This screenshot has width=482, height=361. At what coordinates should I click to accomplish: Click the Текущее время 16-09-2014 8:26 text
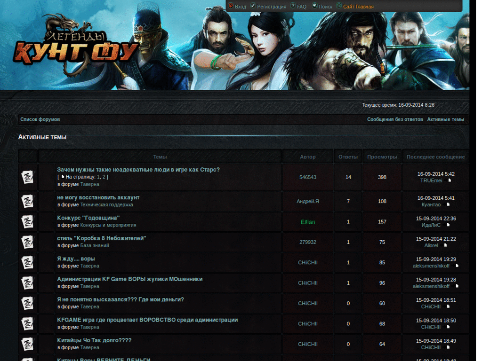coord(398,105)
